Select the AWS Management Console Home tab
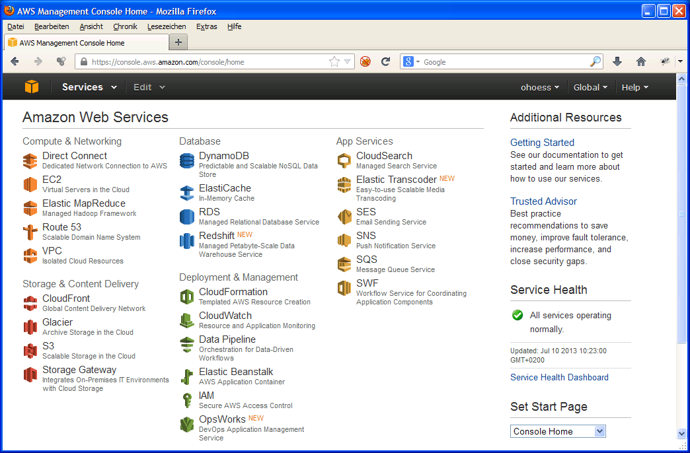Image resolution: width=690 pixels, height=453 pixels. 87,43
